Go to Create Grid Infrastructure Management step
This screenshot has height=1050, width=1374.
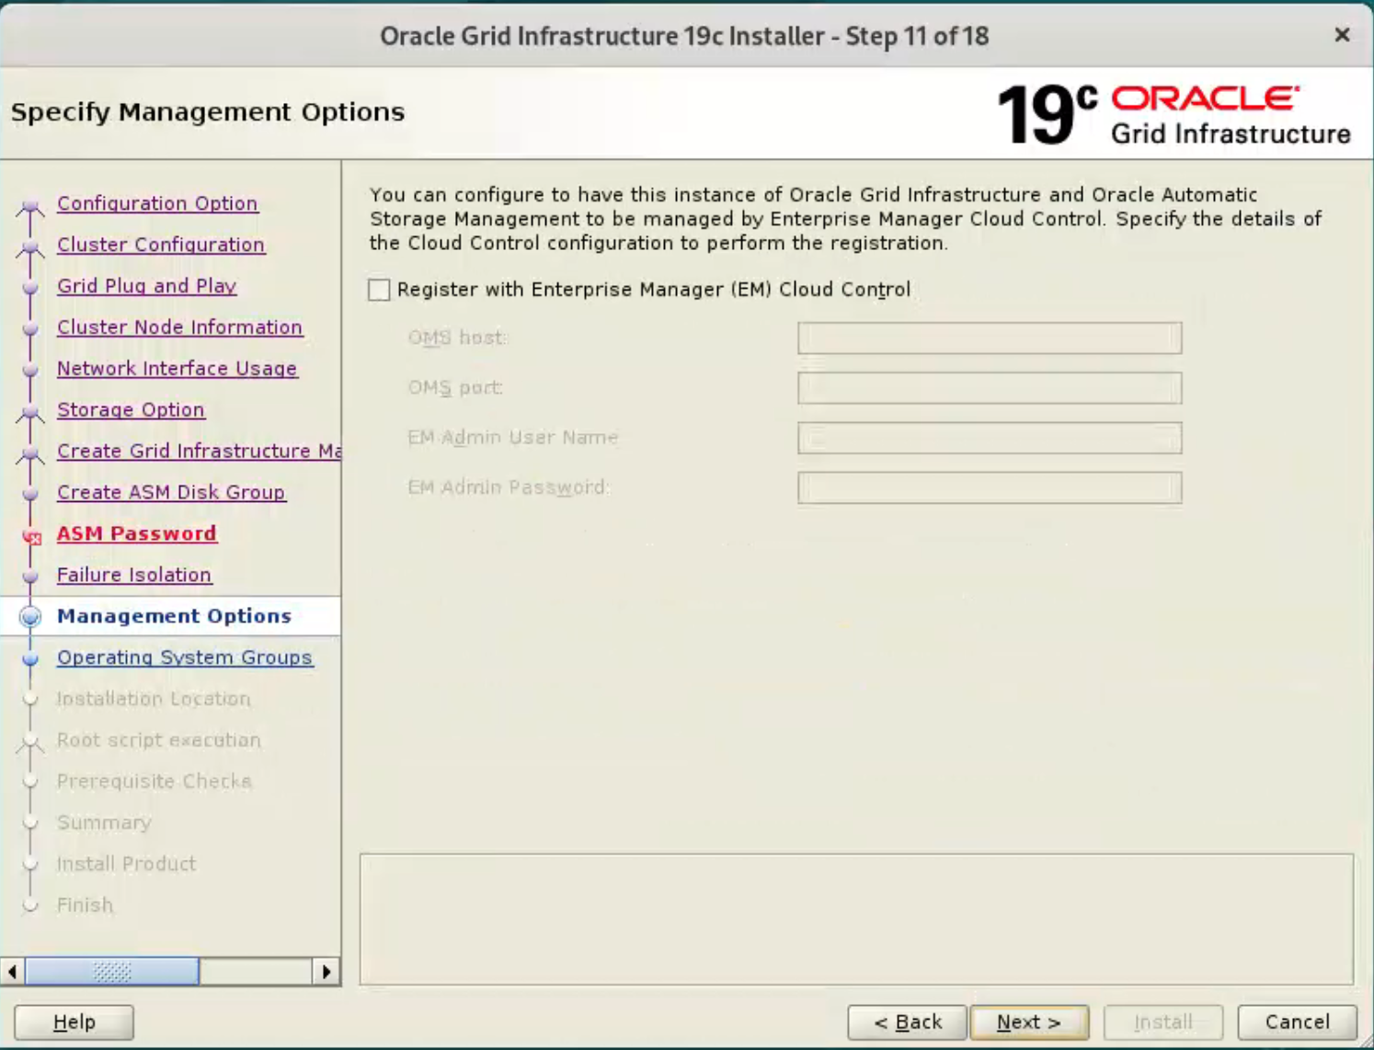pyautogui.click(x=199, y=451)
